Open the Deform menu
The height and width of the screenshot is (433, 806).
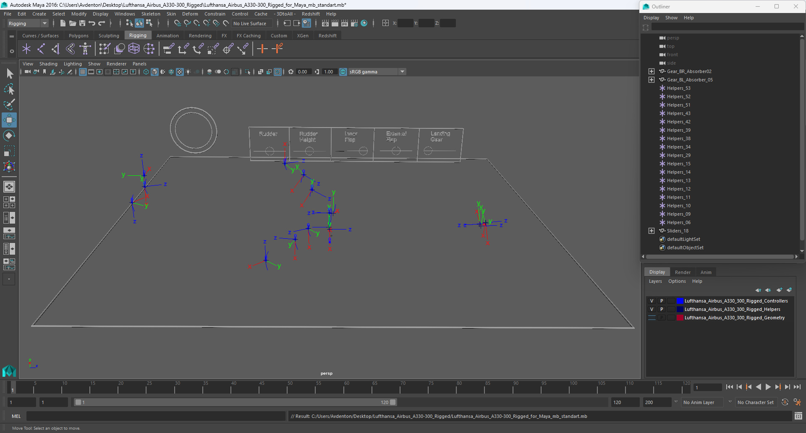tap(190, 14)
